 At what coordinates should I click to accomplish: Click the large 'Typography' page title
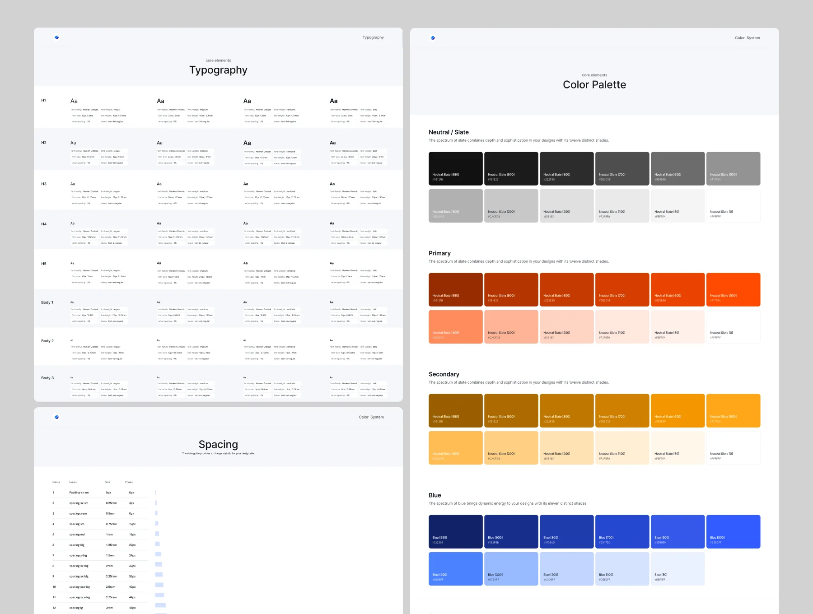(x=218, y=70)
